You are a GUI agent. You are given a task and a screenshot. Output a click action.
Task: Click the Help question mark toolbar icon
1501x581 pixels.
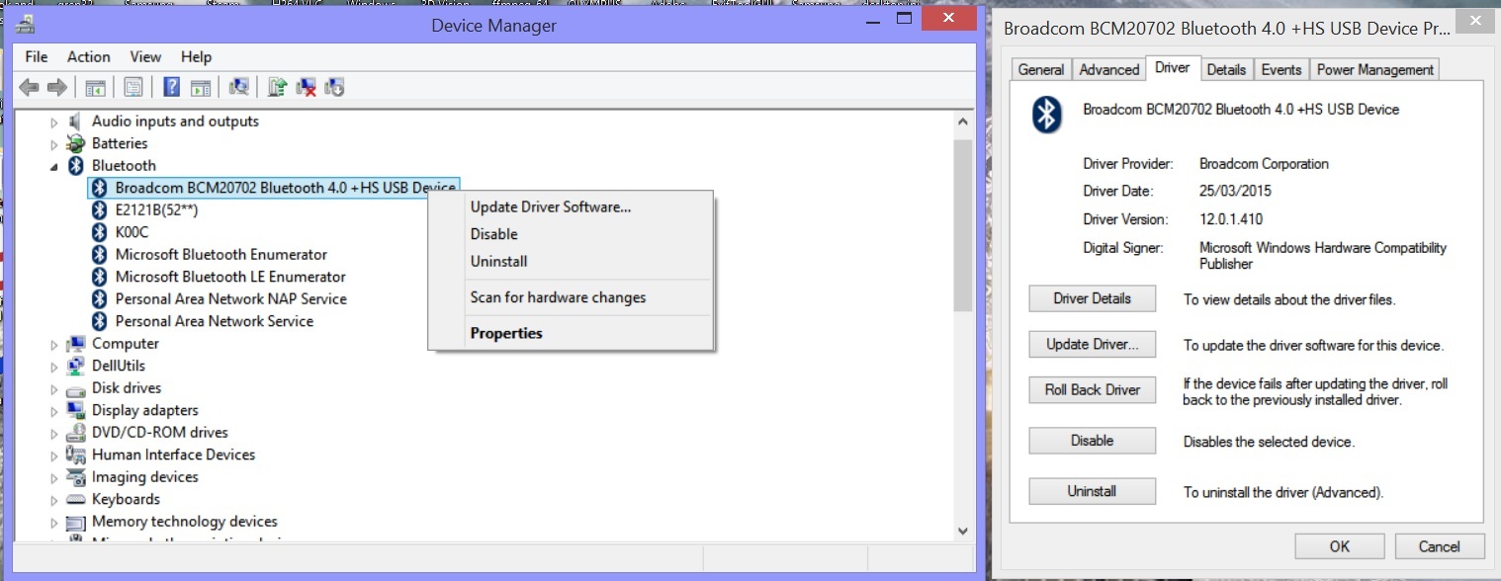tap(171, 87)
